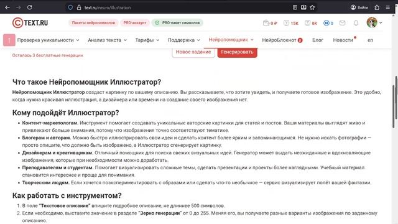Click the red Генерировать button
398x224 pixels.
(x=237, y=52)
